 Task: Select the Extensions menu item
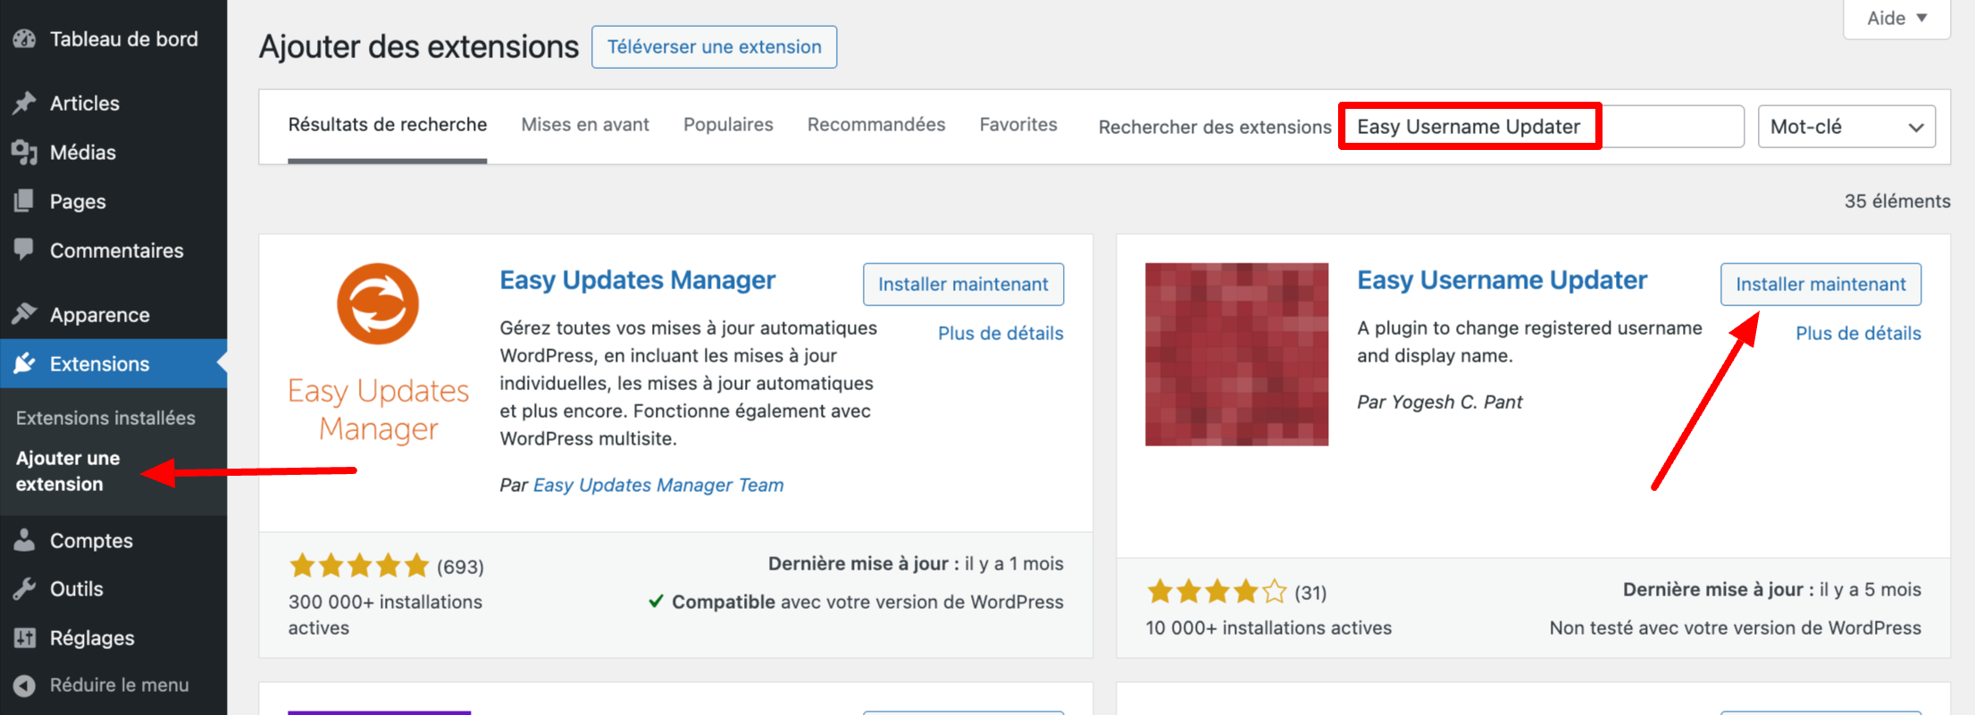pyautogui.click(x=113, y=363)
